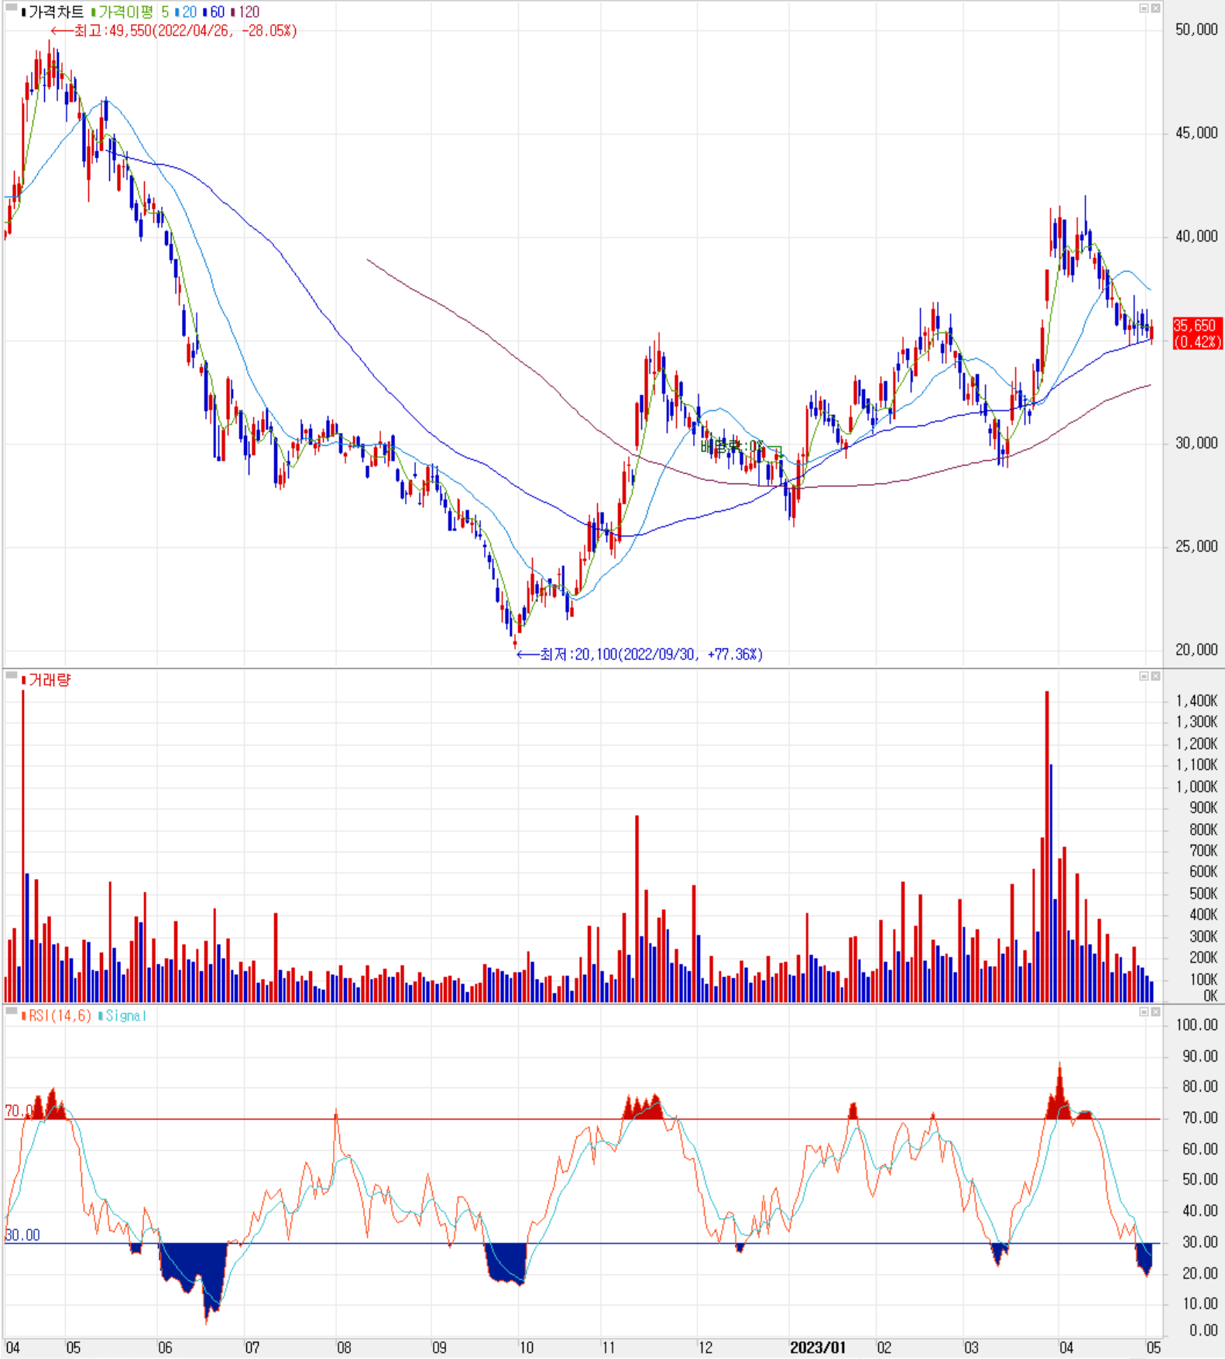Click the 30.00 oversold line label
The width and height of the screenshot is (1225, 1359).
click(22, 1235)
